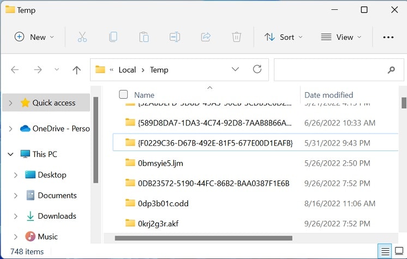Expand the Music tree node
Viewport: 407px width, 259px height.
(16, 237)
